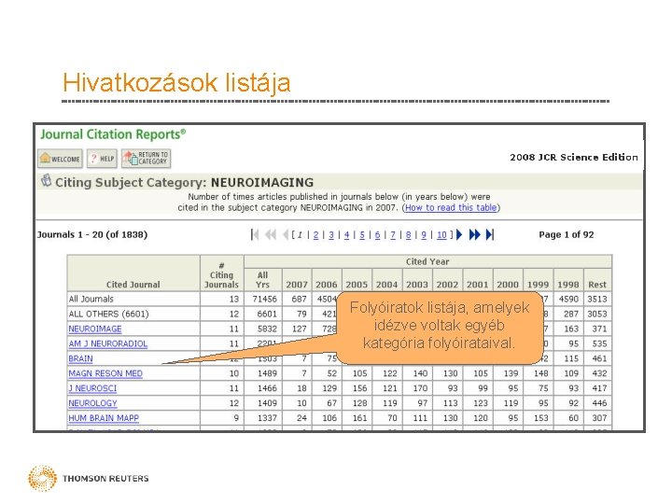Open the BRAIN journal link
The image size is (672, 504).
[80, 358]
